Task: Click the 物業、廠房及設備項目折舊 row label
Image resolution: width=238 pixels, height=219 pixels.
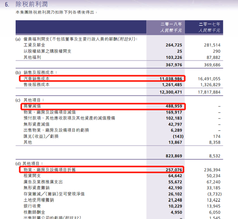Action: (x=50, y=170)
